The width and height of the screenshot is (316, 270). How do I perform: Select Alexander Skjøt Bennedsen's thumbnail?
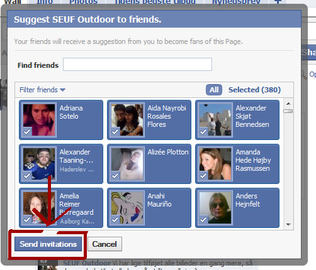[215, 120]
